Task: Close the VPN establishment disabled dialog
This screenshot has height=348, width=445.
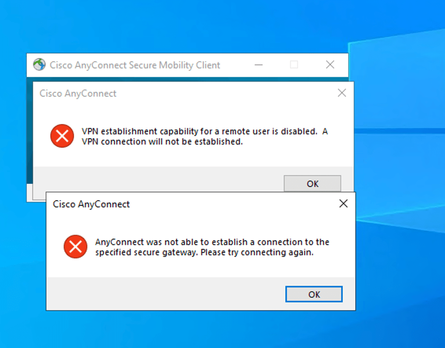Action: click(x=342, y=93)
